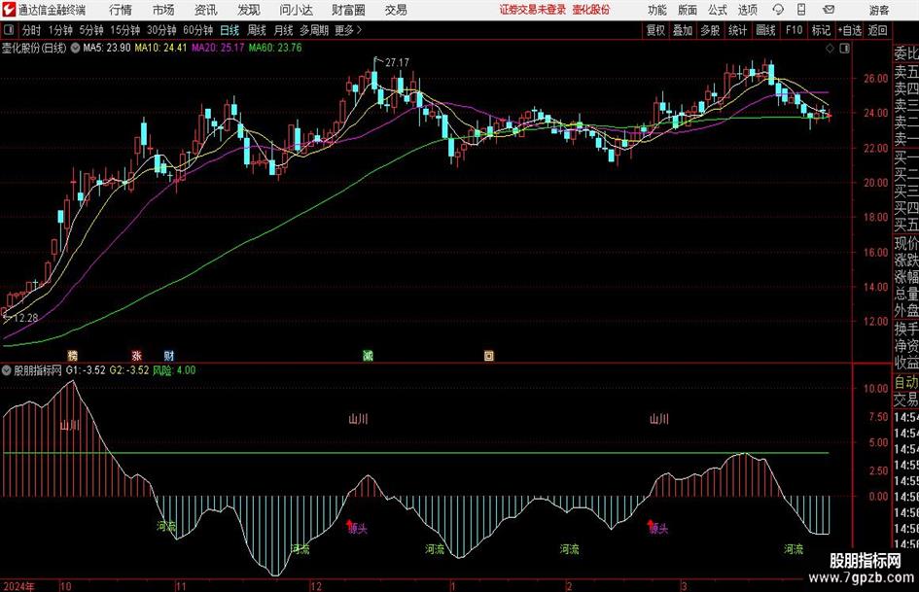
Task: Open the 市场 menu
Action: coord(163,10)
